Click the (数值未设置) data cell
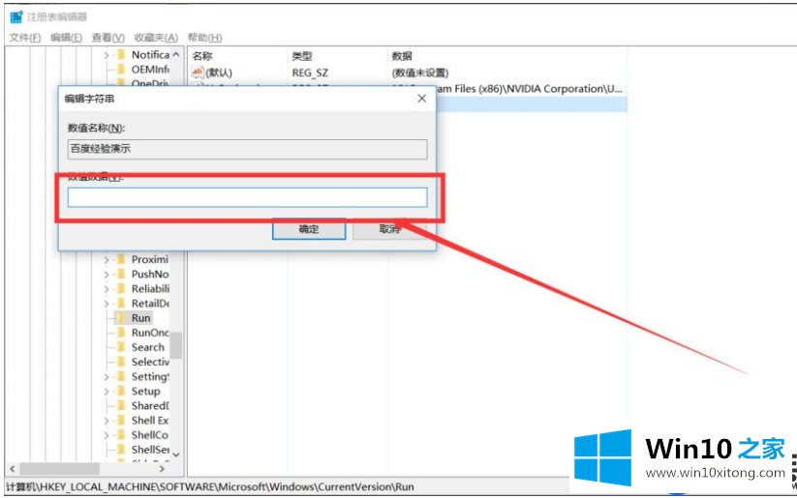 (420, 73)
